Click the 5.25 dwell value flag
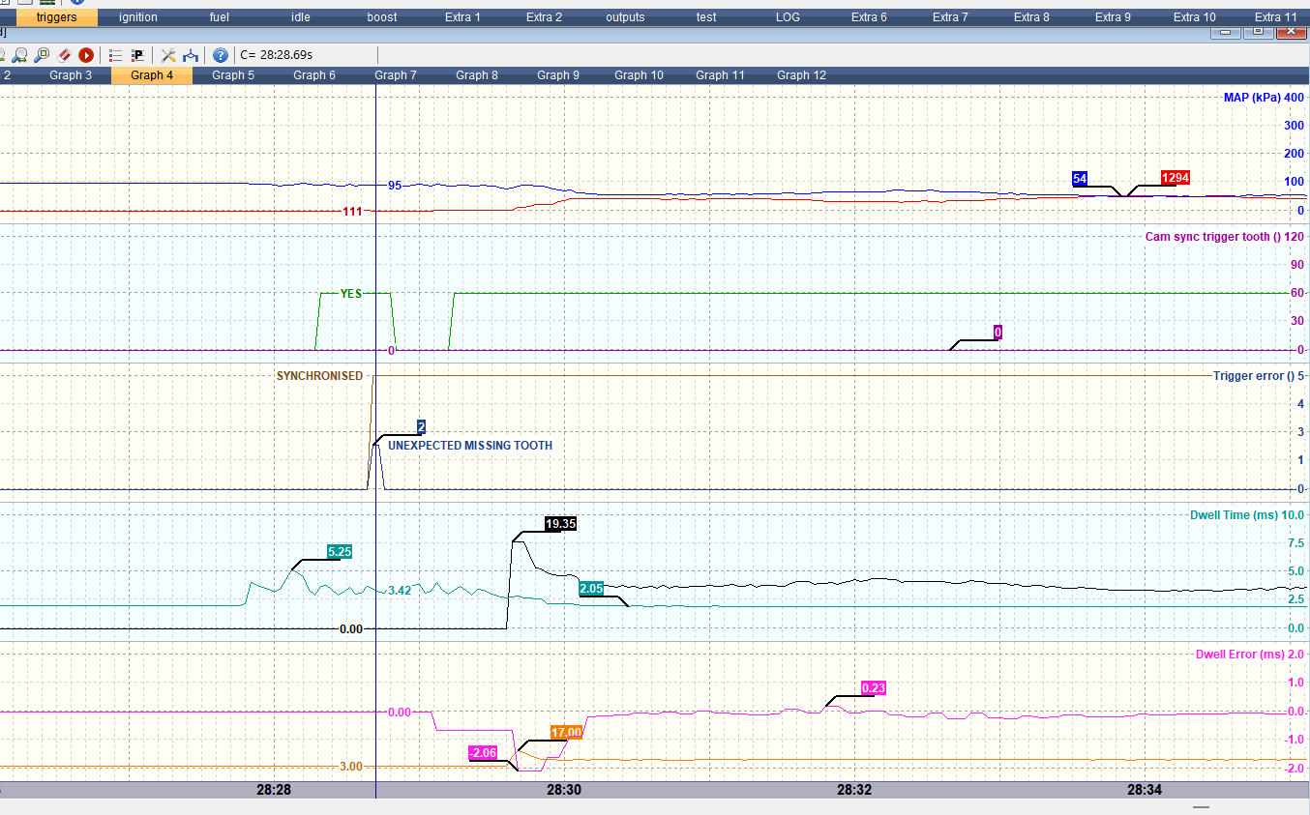 coord(340,552)
